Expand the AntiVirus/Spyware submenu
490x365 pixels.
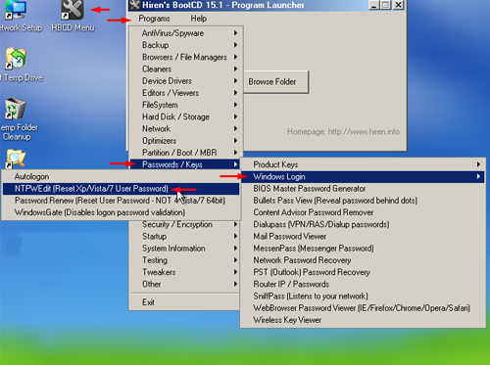(x=186, y=33)
